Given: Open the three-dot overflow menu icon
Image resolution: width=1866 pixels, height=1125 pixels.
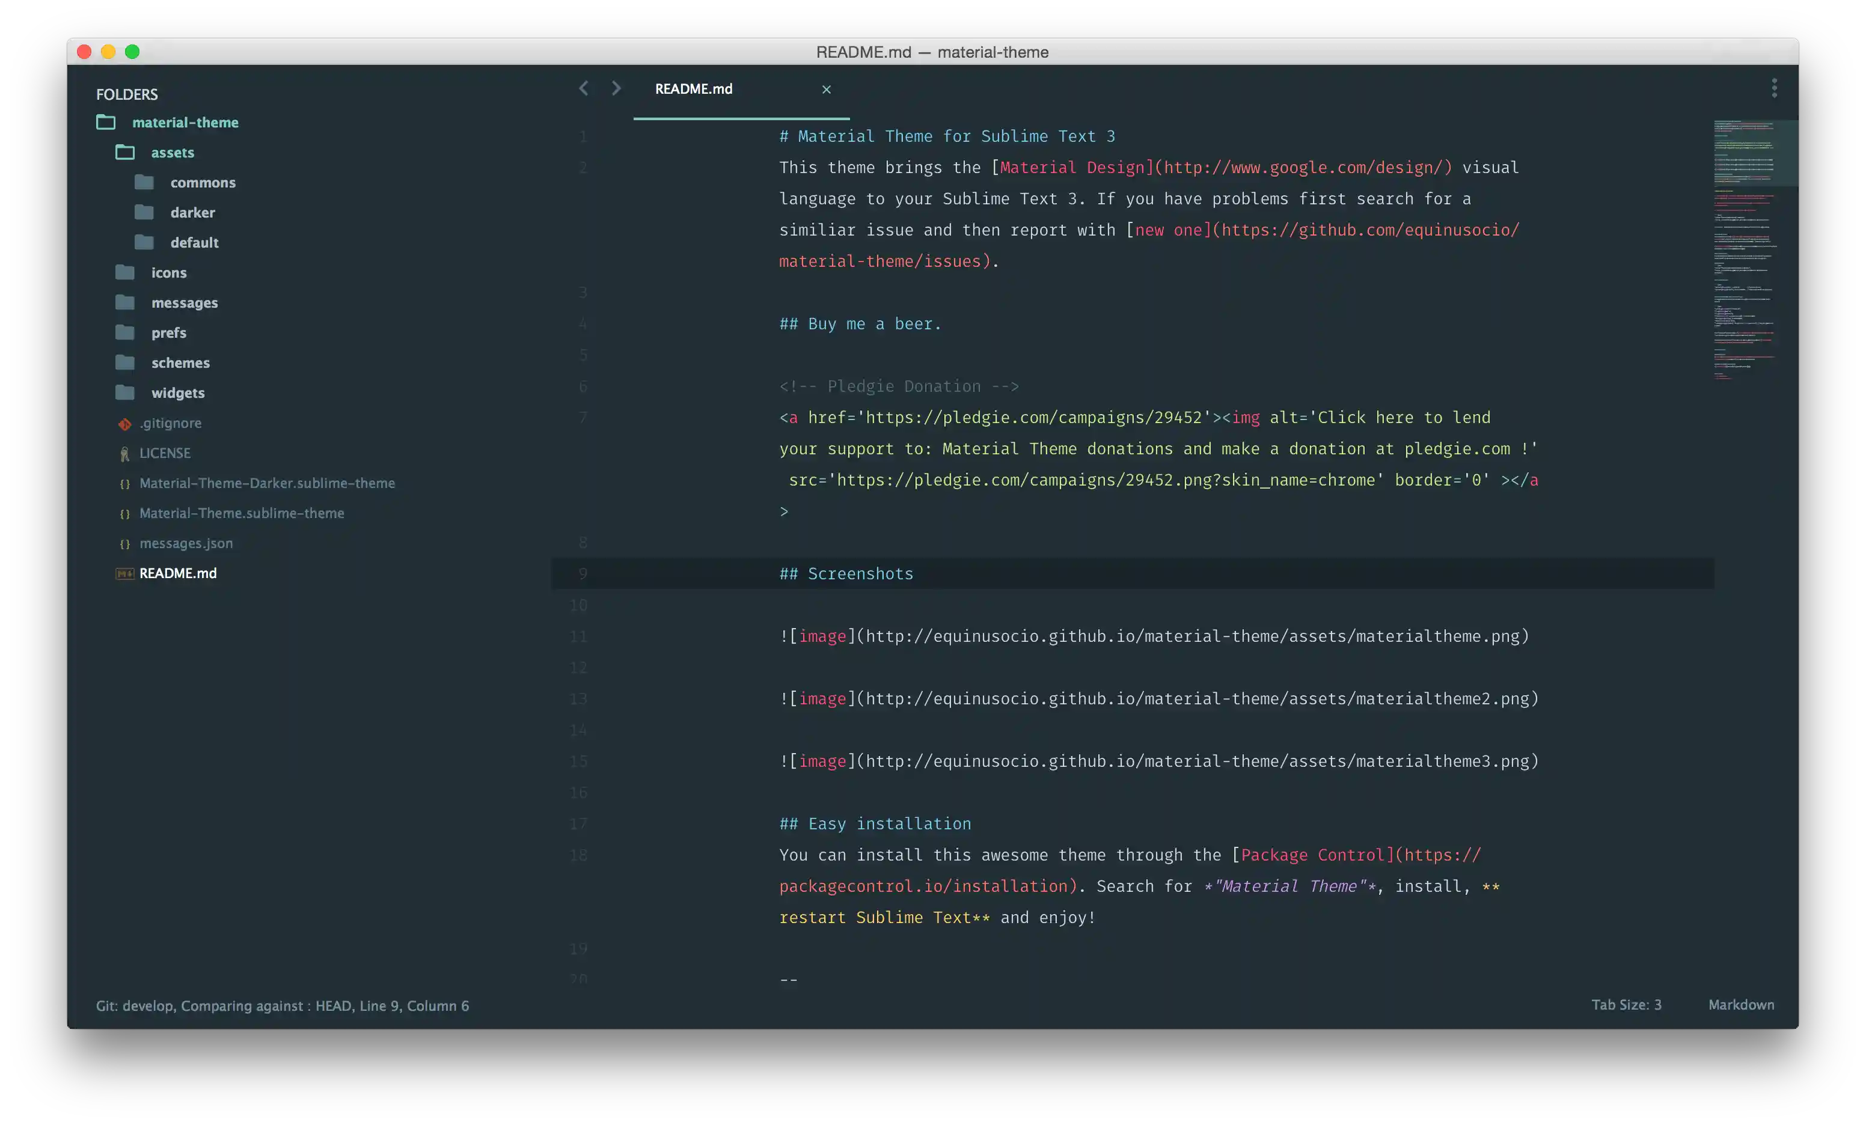Looking at the screenshot, I should click(1773, 88).
